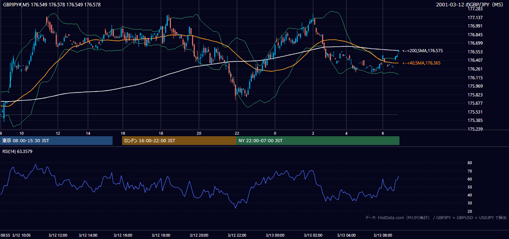This screenshot has height=239, width=509.
Task: Click price level 175.531 on axis
Action: point(475,112)
